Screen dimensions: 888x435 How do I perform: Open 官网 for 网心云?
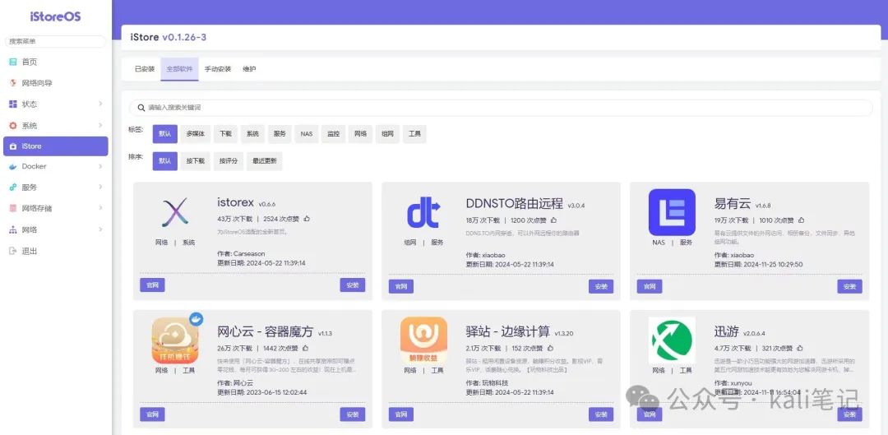(x=152, y=414)
